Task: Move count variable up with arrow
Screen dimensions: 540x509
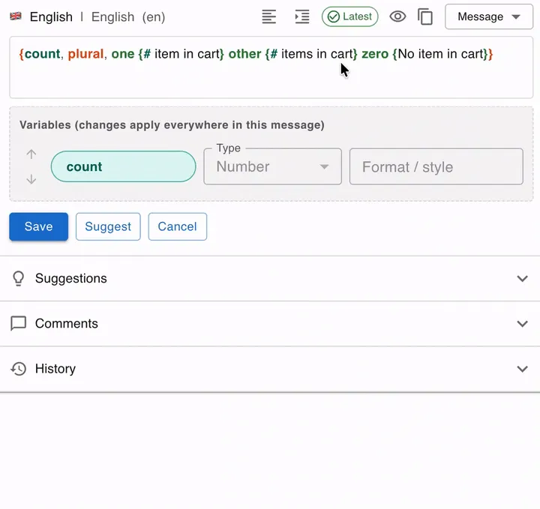Action: [x=31, y=154]
